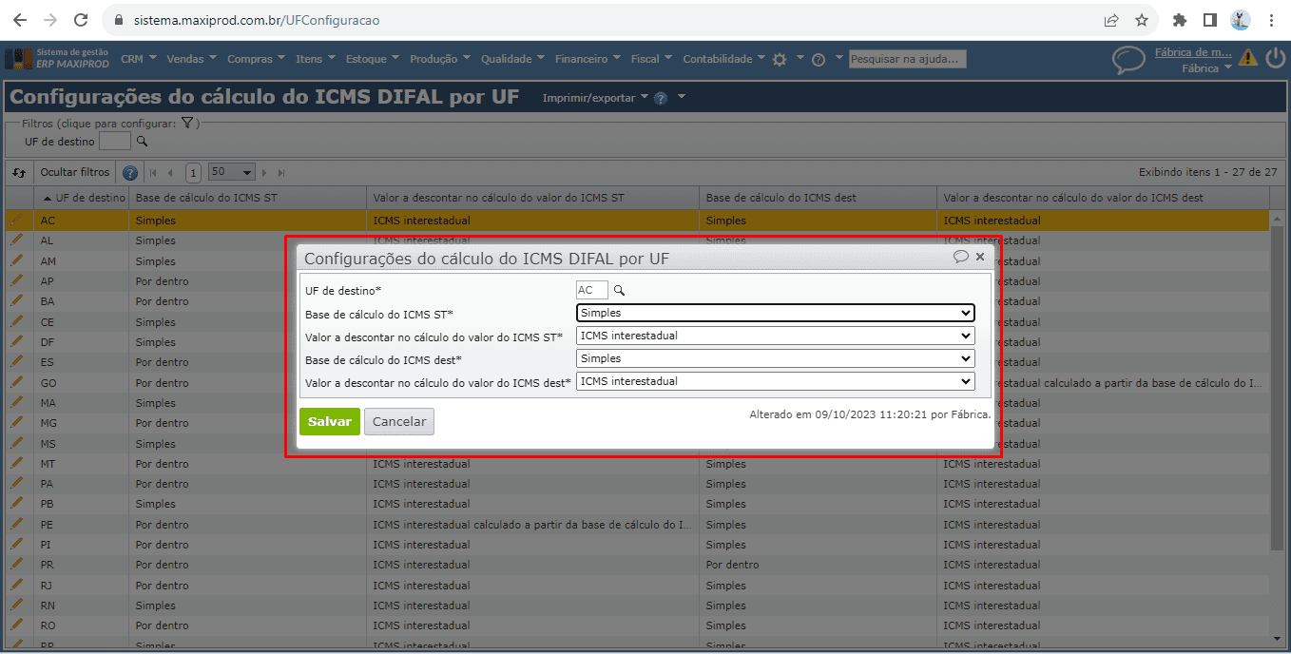Go to last page arrow in pager
Viewport: 1291px width, 654px height.
pos(281,173)
